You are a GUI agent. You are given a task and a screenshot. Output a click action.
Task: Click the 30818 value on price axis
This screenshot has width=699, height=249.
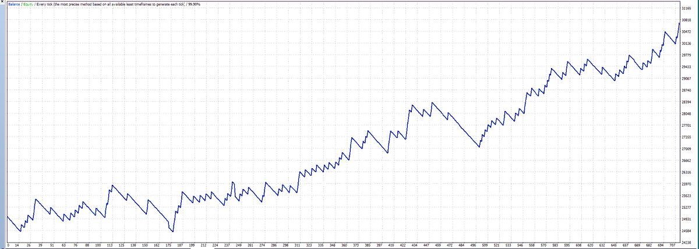pyautogui.click(x=685, y=20)
